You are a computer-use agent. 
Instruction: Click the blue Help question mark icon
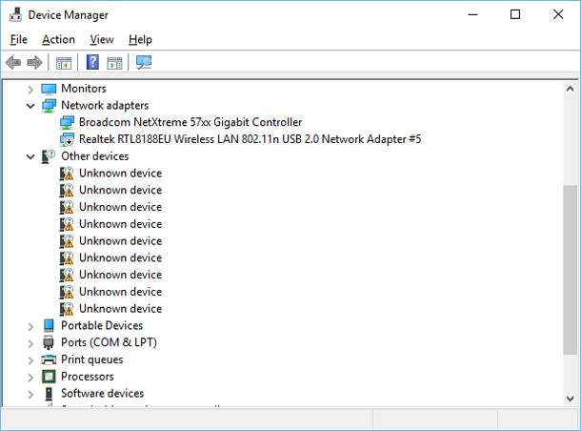coord(92,62)
